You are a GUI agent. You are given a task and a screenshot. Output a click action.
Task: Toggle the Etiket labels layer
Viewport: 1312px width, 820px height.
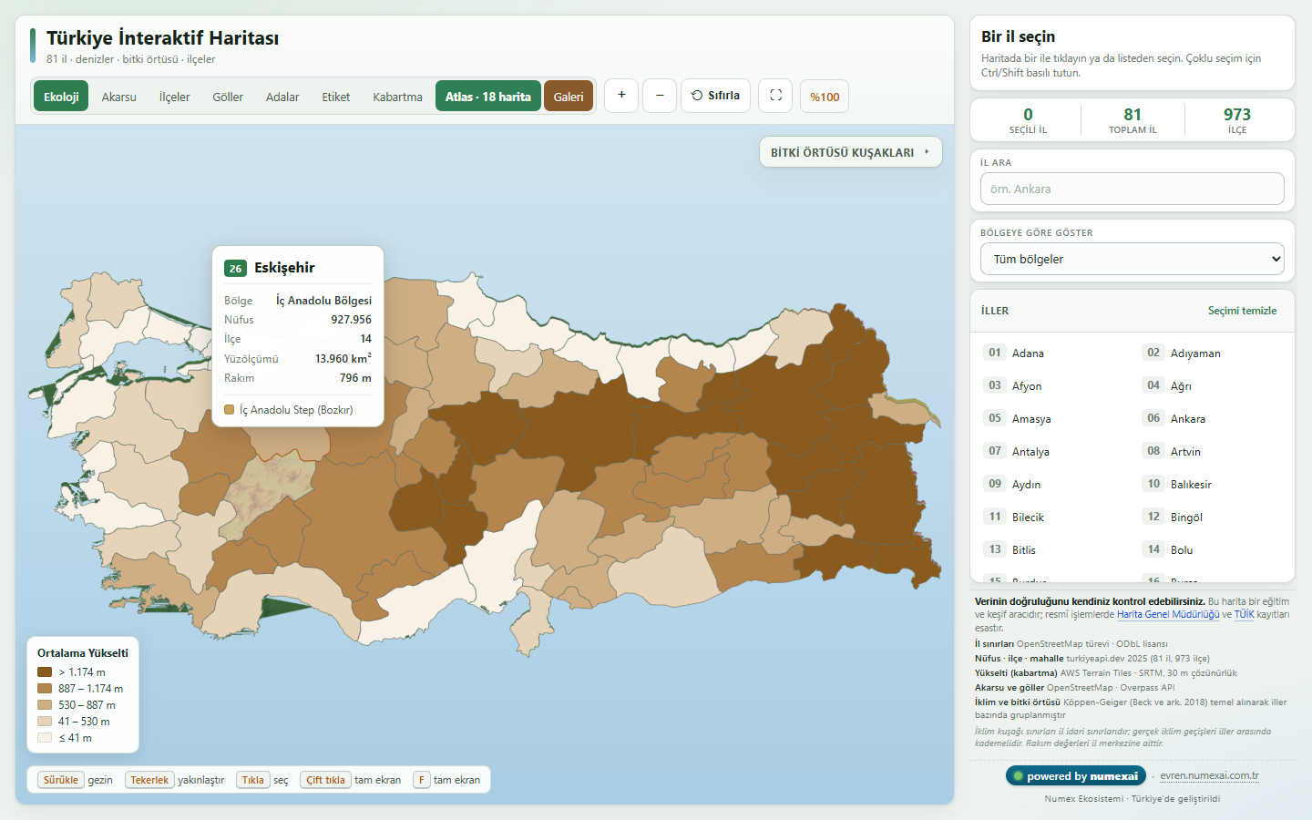coord(336,97)
